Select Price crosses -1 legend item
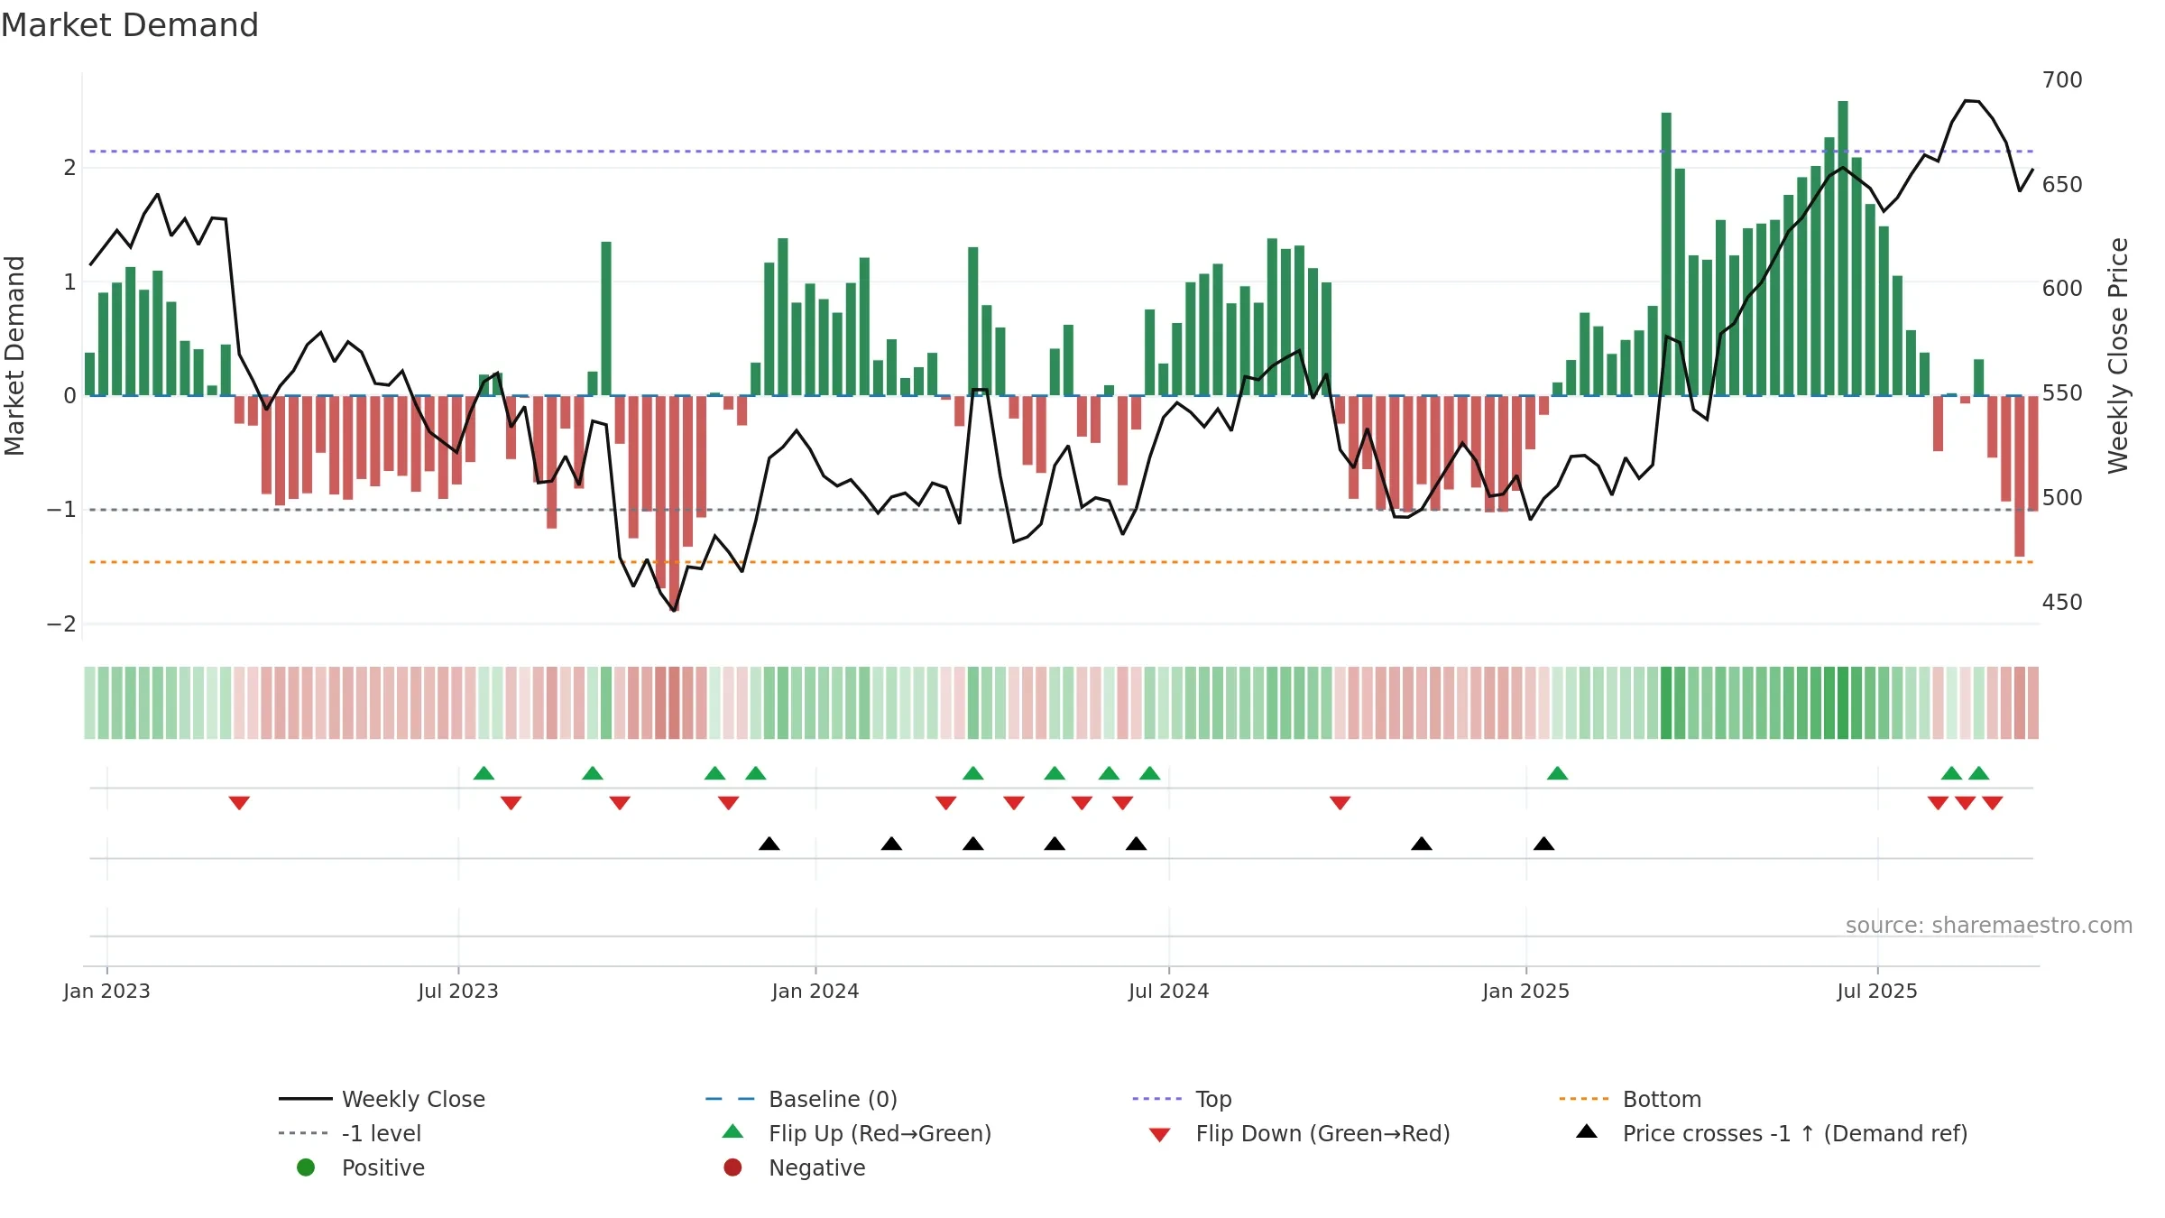Screen dimensions: 2165x1218 [x=1772, y=1133]
